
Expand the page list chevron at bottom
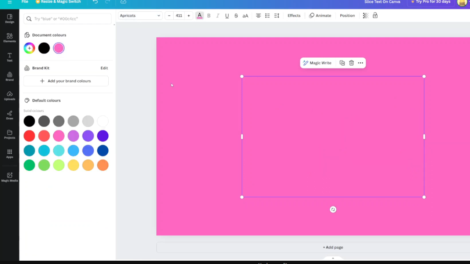pos(333,258)
